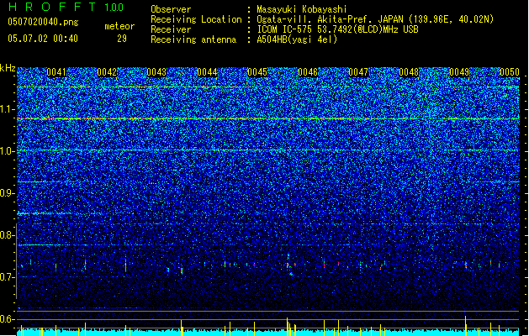The width and height of the screenshot is (529, 336).
Task: Select the ICOM IC-575 receiver description
Action: point(337,29)
